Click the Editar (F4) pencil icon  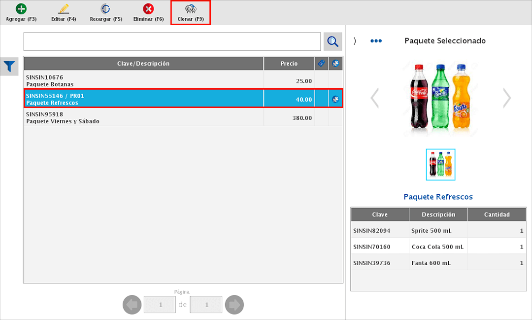64,9
